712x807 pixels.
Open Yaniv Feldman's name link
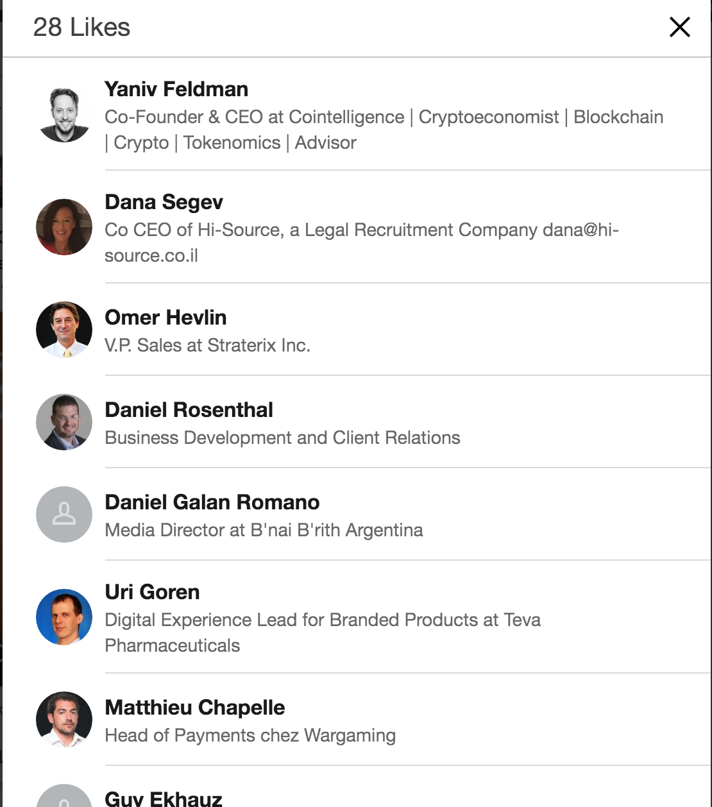point(176,89)
